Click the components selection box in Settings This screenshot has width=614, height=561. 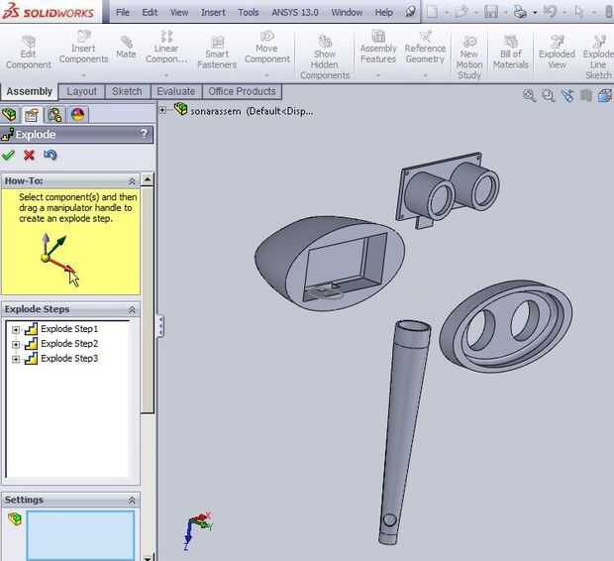[80, 535]
